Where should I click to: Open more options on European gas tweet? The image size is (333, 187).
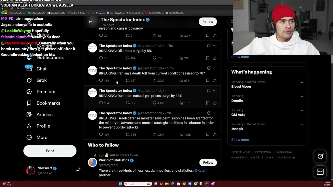coord(215,91)
